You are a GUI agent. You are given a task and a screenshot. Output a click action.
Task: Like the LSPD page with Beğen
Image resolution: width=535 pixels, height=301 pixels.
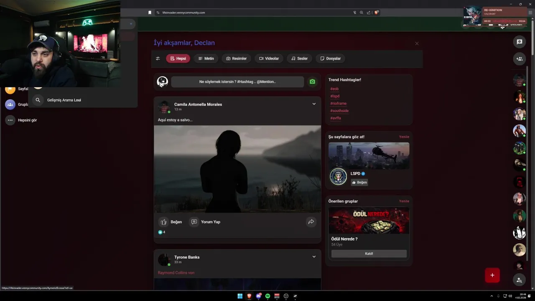tap(359, 182)
